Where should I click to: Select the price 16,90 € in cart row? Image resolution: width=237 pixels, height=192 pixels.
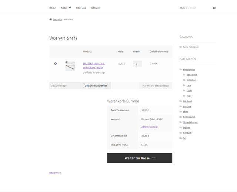[121, 64]
